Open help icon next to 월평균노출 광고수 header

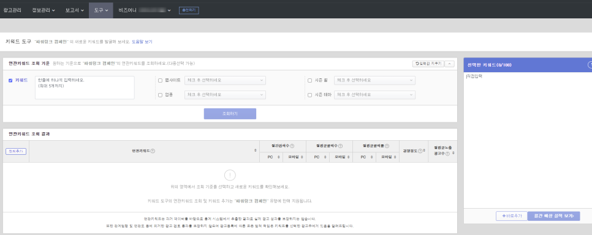point(447,154)
